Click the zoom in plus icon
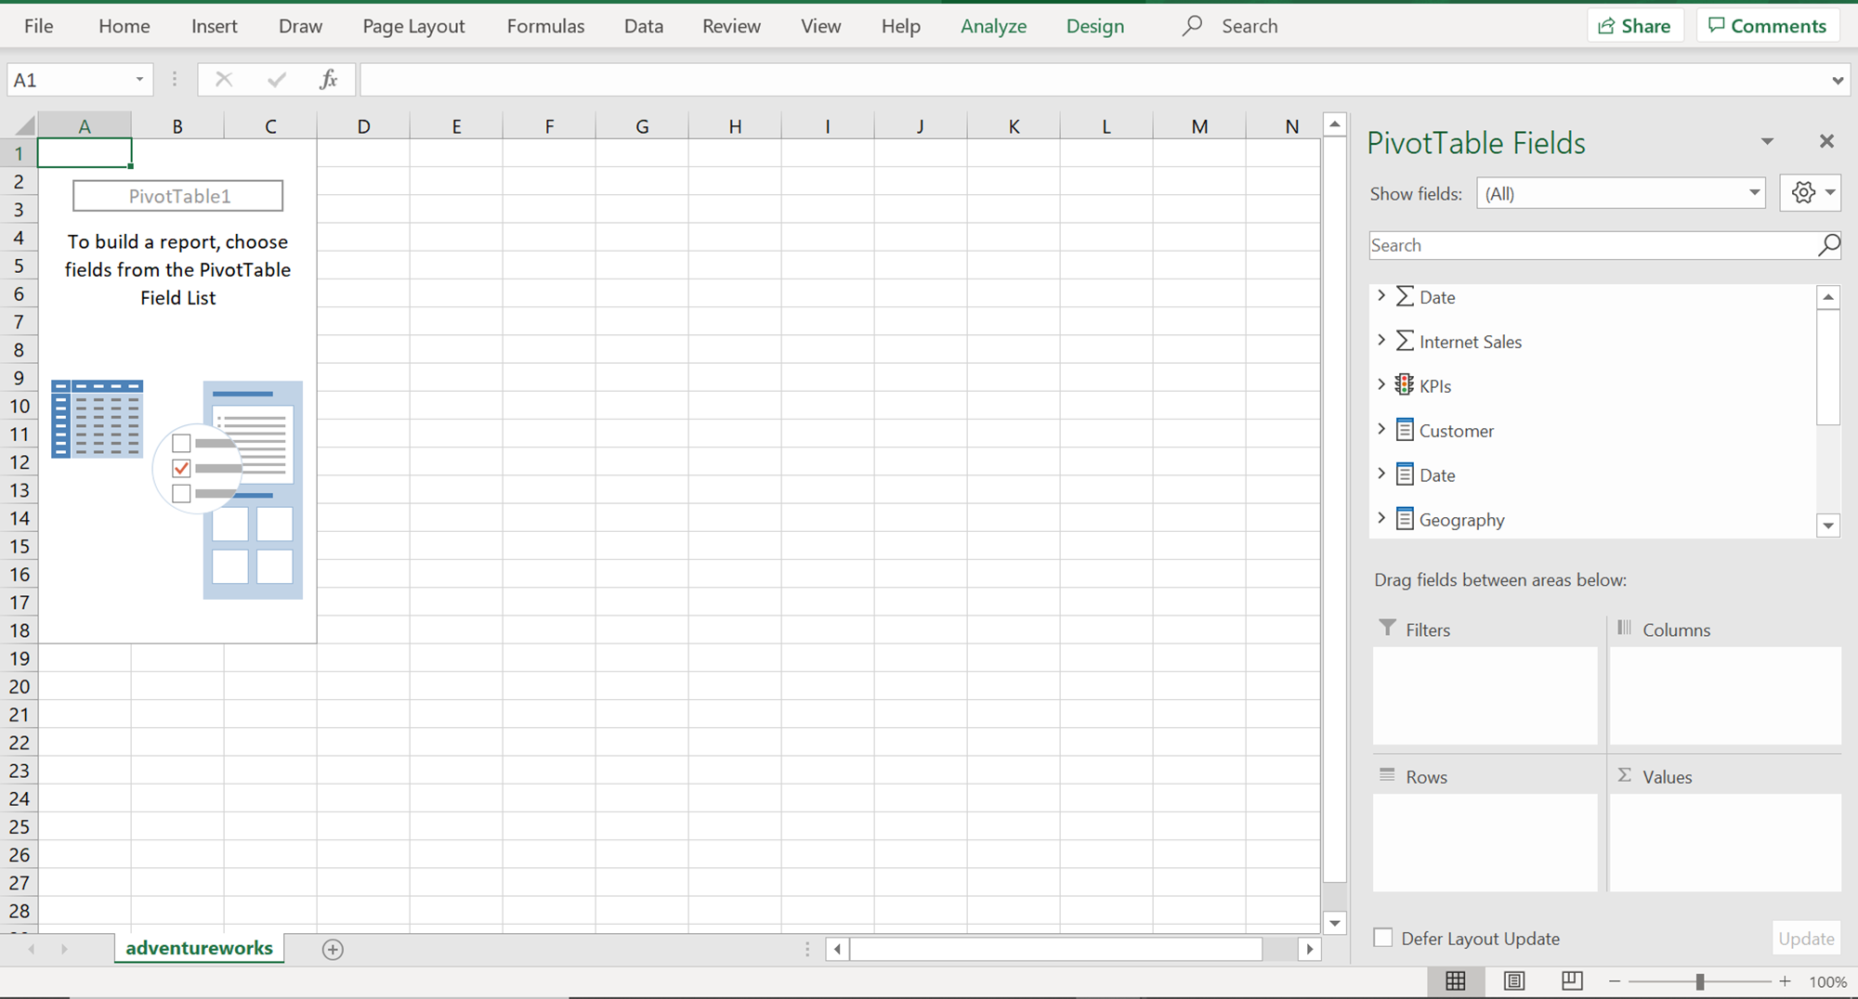1858x999 pixels. click(x=1785, y=981)
